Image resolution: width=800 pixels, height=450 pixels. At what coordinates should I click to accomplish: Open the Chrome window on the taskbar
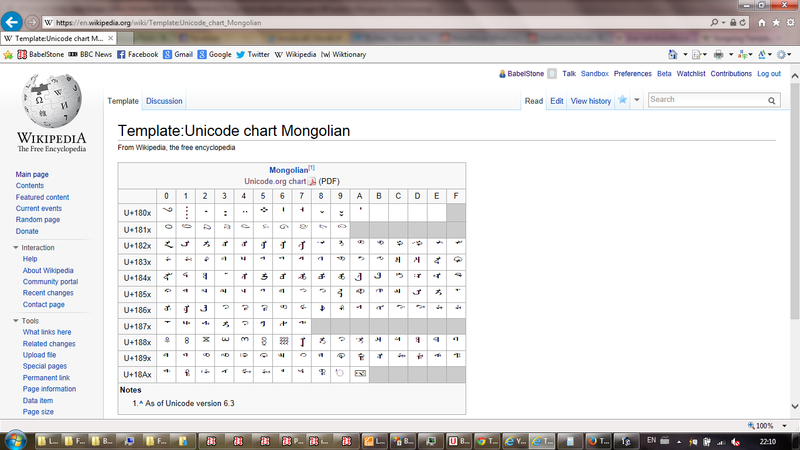[487, 441]
